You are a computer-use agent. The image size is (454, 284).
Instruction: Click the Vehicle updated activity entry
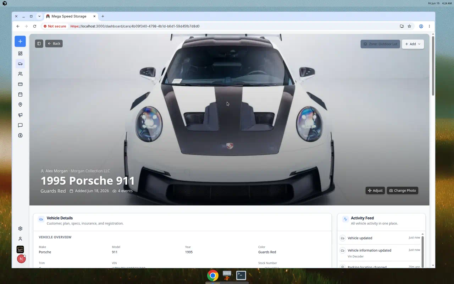coord(380,238)
